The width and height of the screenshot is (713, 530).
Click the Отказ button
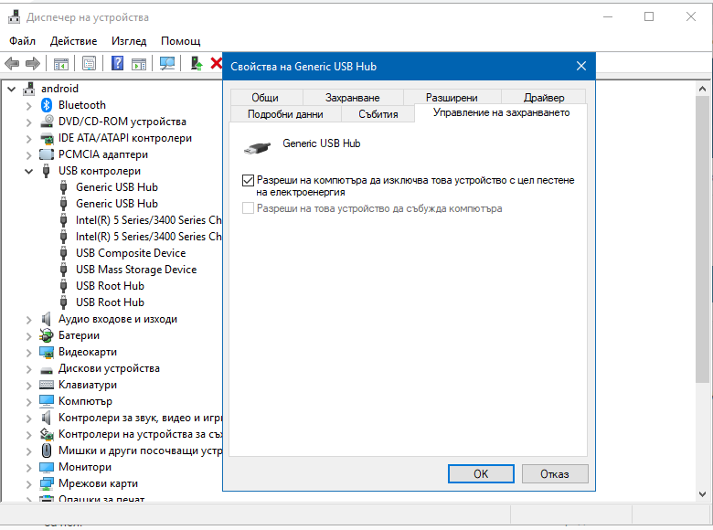click(555, 474)
